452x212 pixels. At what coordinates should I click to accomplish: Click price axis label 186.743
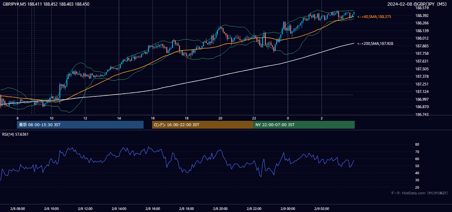click(422, 114)
